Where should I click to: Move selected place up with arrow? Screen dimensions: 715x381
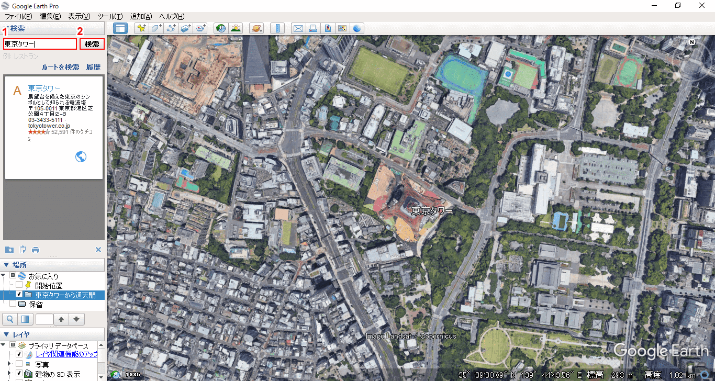[61, 319]
